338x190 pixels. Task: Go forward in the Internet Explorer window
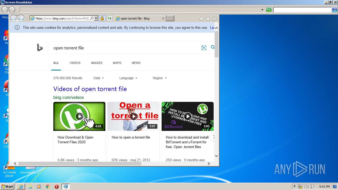click(21, 18)
